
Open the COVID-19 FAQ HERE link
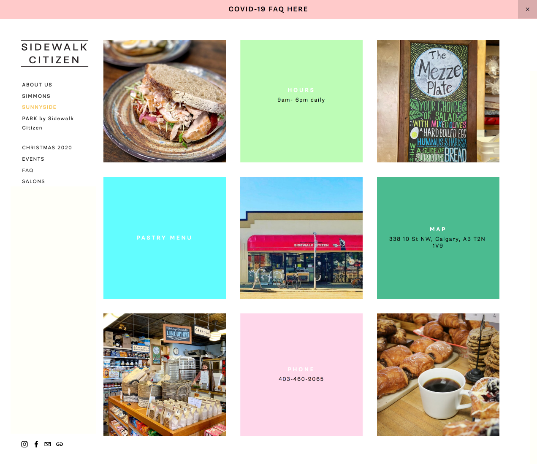click(x=268, y=9)
